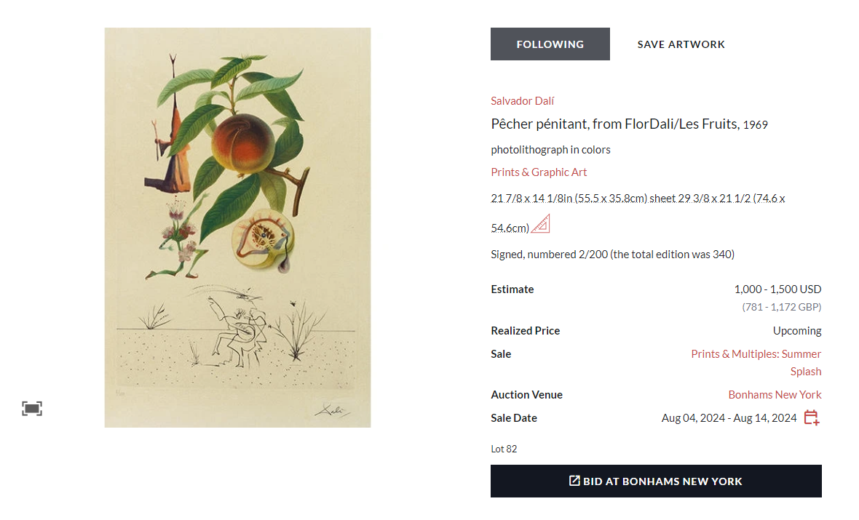Open the artwork image in fullscreen view
Viewport: 859px width, 520px height.
coord(32,409)
